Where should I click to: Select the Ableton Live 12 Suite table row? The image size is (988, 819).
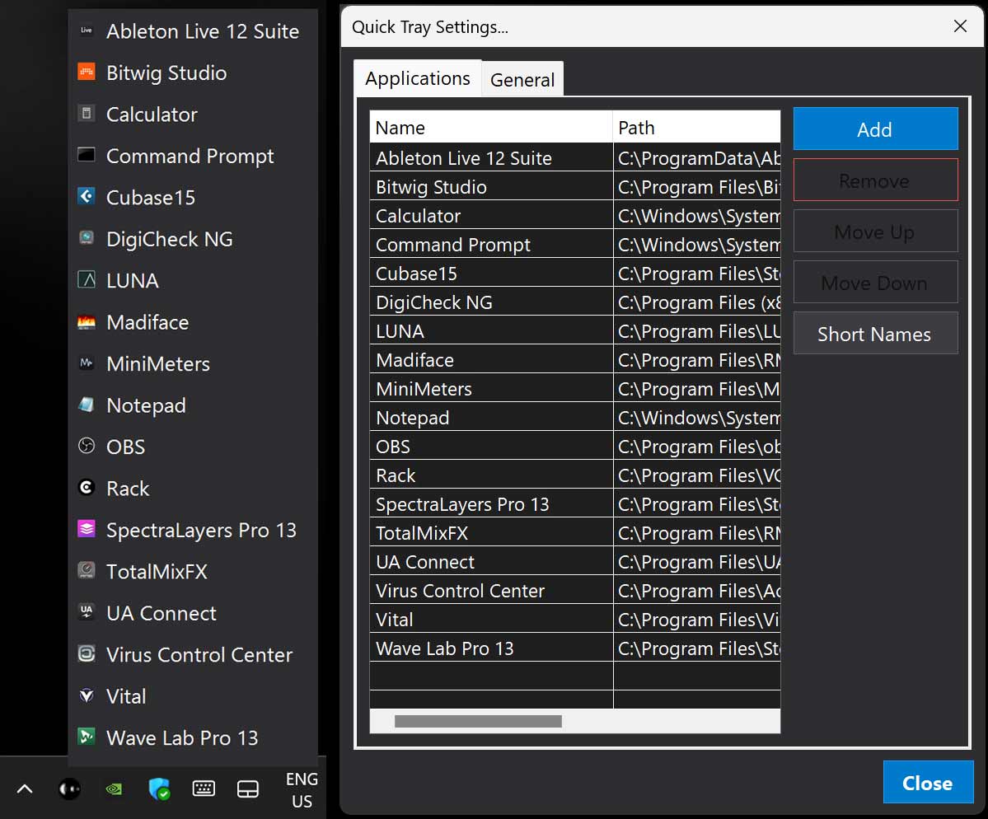(574, 157)
